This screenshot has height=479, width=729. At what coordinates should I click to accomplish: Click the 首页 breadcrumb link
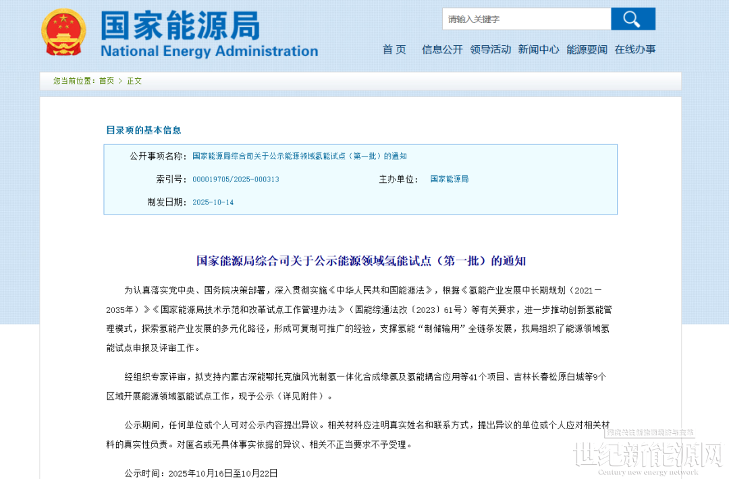[x=107, y=81]
